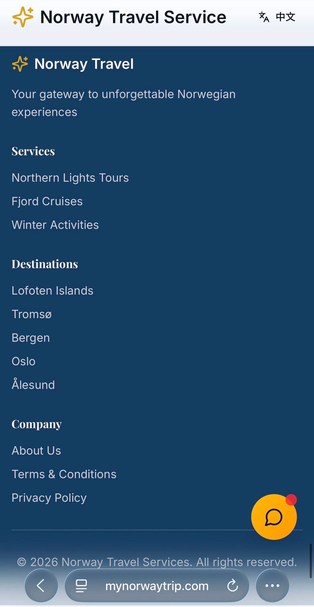
Task: Select Winter Activities link
Action: (x=55, y=225)
